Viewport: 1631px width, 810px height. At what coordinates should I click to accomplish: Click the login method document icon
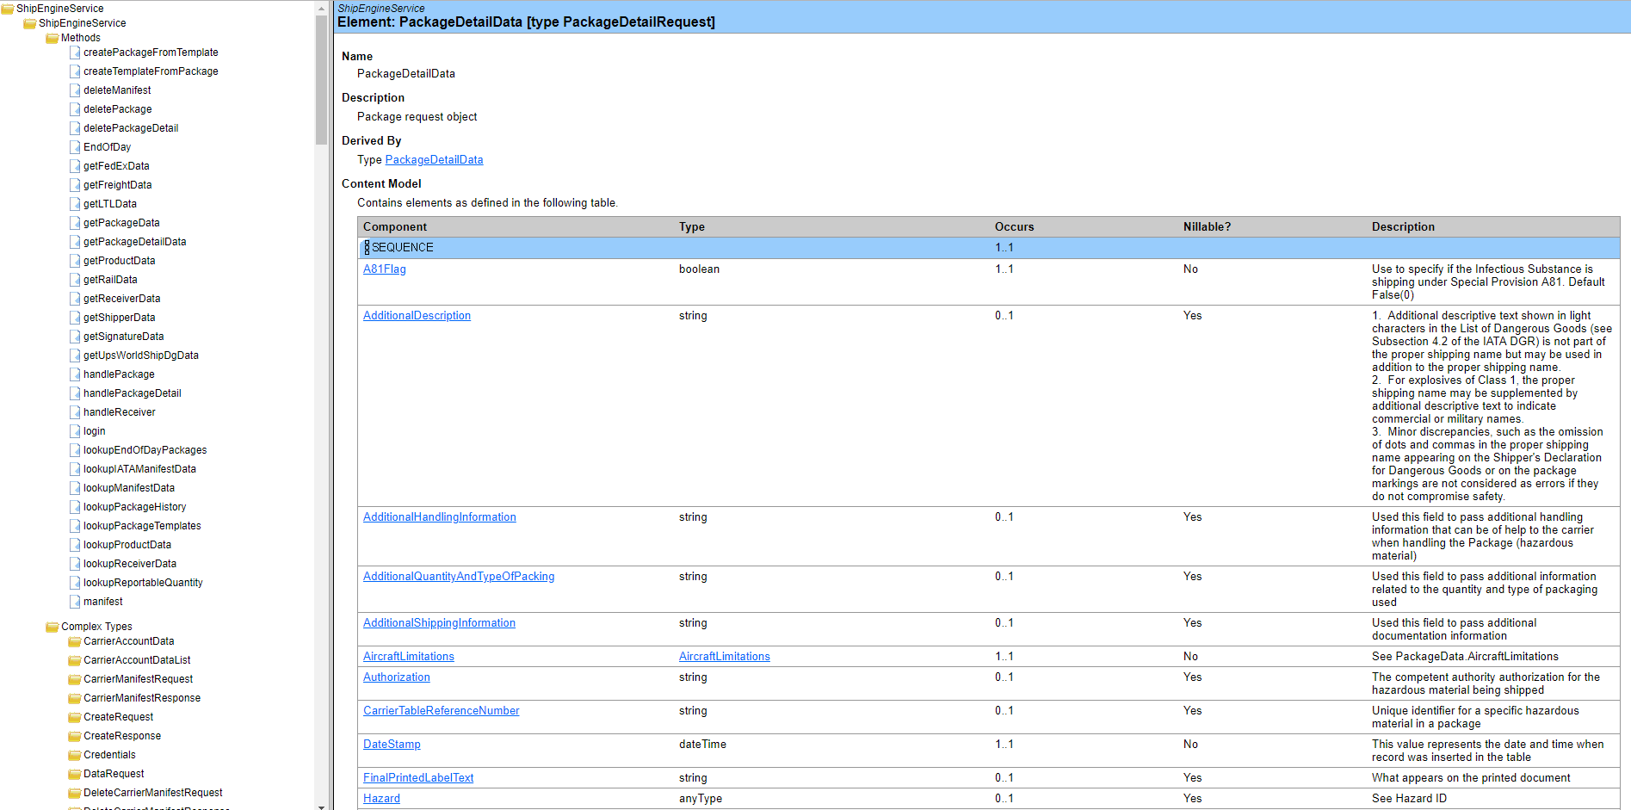75,431
